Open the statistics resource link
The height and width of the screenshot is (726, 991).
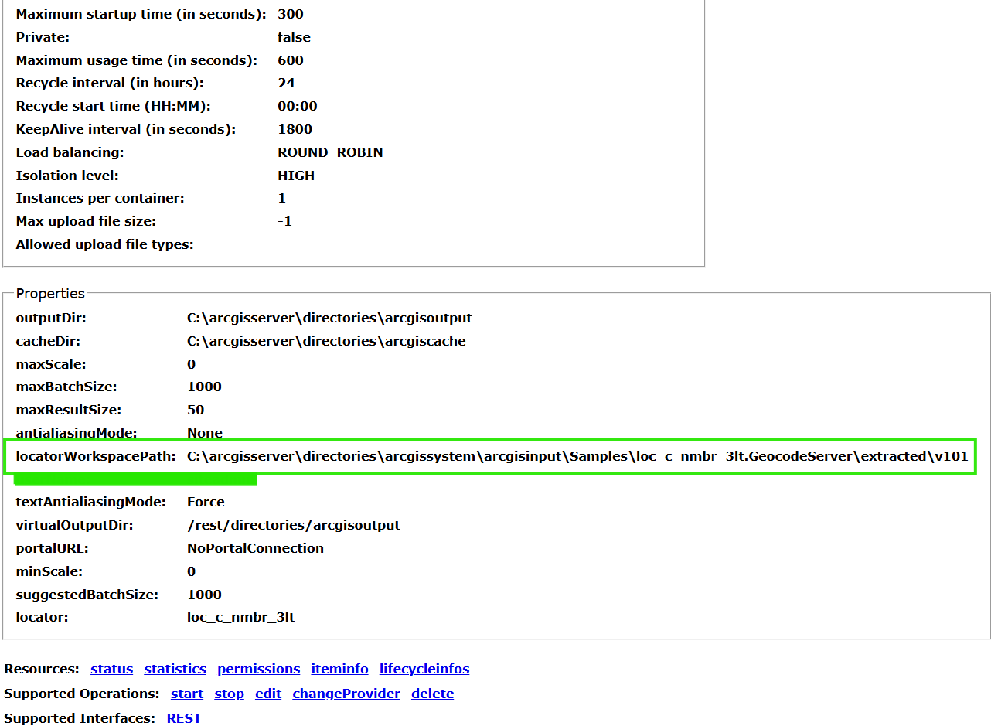(x=175, y=669)
